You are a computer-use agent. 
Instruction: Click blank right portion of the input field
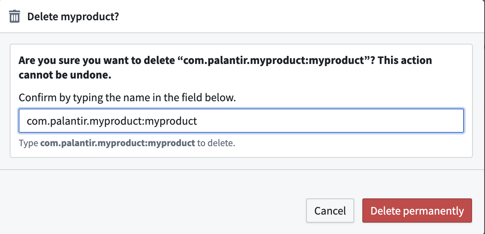(x=344, y=121)
